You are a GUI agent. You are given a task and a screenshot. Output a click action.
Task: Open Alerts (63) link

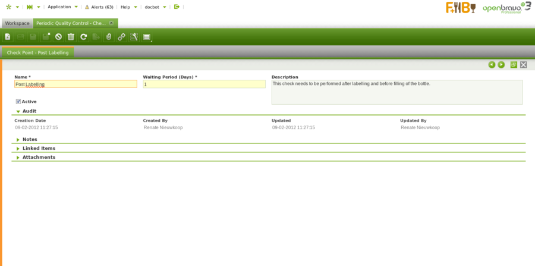click(99, 7)
